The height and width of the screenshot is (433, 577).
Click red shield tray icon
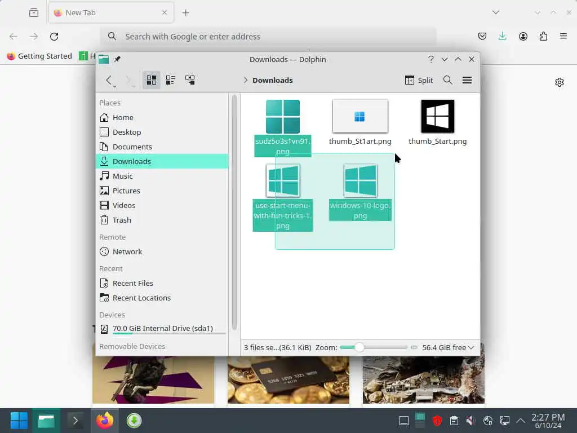(x=437, y=421)
